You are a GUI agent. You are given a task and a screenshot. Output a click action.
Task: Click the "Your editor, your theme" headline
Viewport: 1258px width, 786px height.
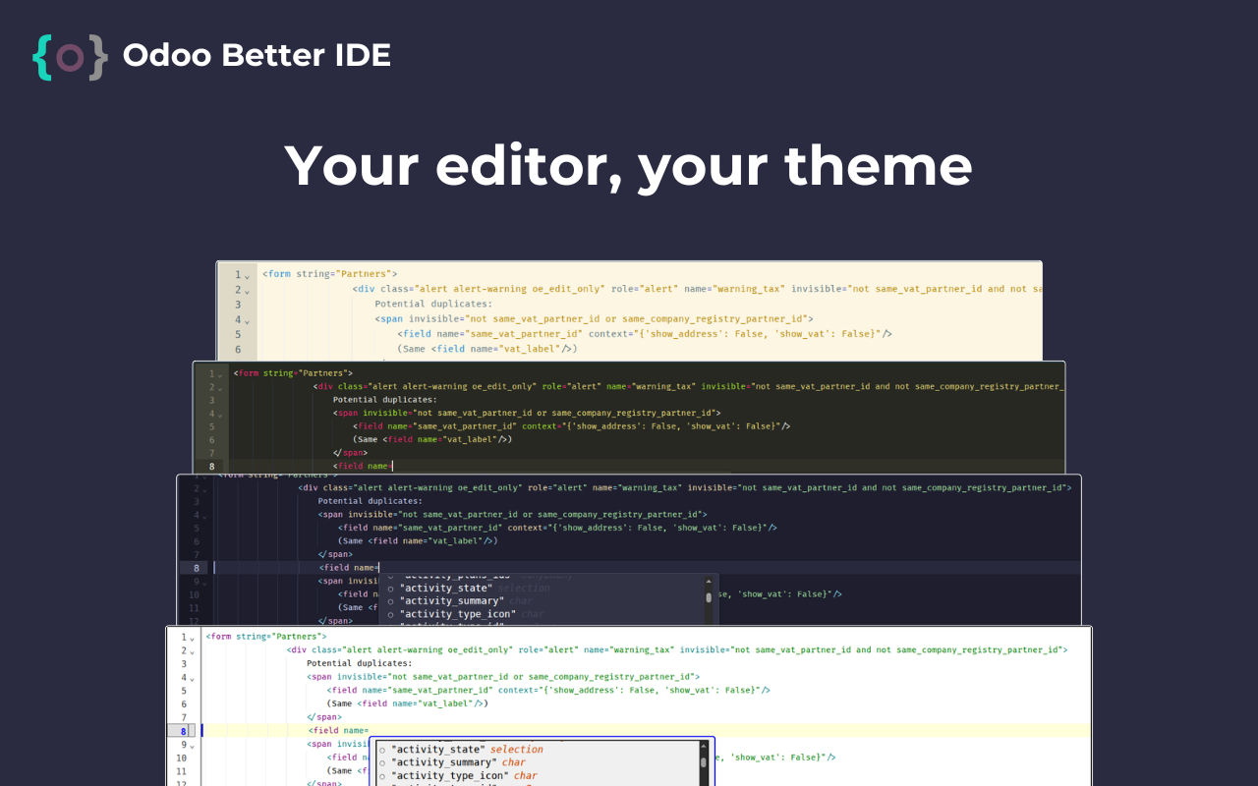(x=629, y=165)
